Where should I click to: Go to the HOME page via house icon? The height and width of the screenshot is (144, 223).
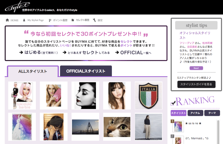click(x=7, y=20)
